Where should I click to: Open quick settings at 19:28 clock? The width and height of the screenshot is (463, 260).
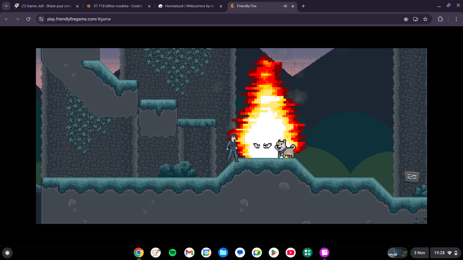446,253
